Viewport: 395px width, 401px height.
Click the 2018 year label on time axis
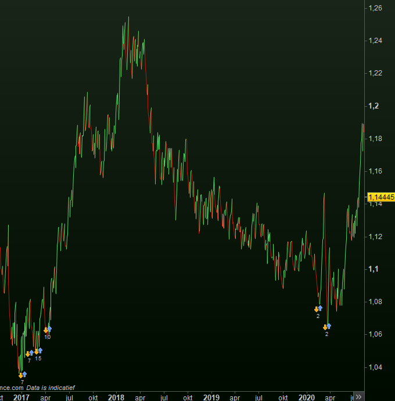pyautogui.click(x=116, y=398)
